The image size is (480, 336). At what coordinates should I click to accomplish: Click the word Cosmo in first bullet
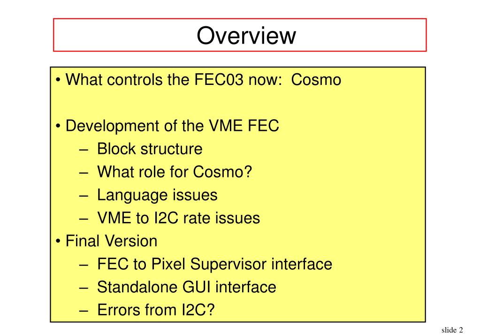point(316,80)
